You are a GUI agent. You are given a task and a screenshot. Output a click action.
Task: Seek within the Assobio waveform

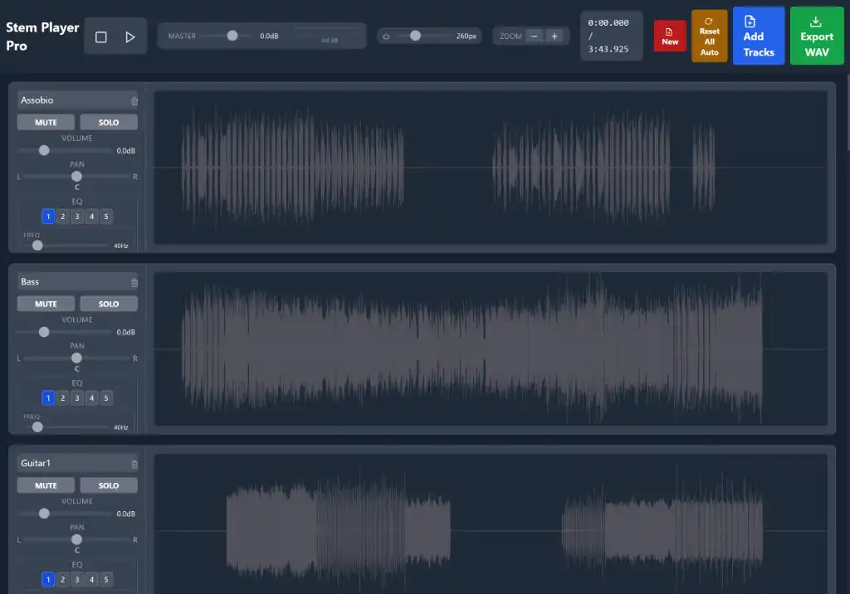[491, 168]
